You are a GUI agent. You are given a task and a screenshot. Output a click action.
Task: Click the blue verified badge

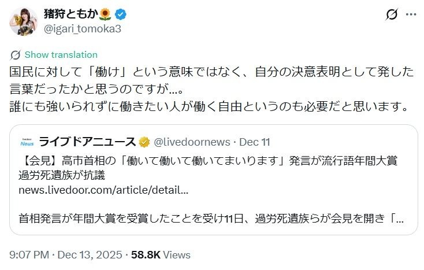pos(120,14)
